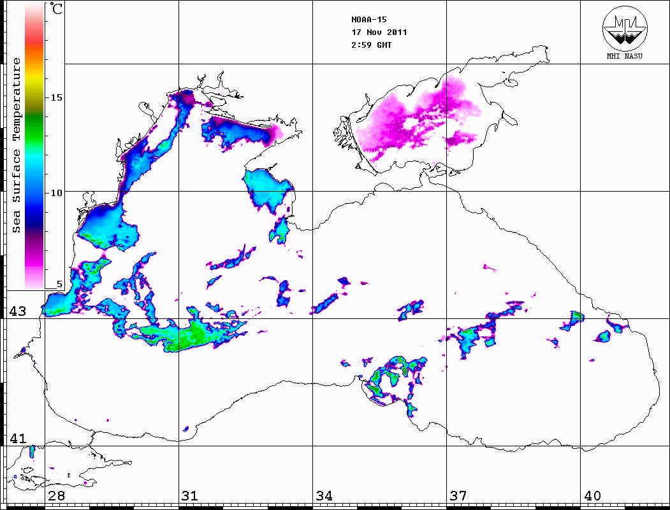Click the date text 17 Nov 2011
670x510 pixels.
click(379, 32)
